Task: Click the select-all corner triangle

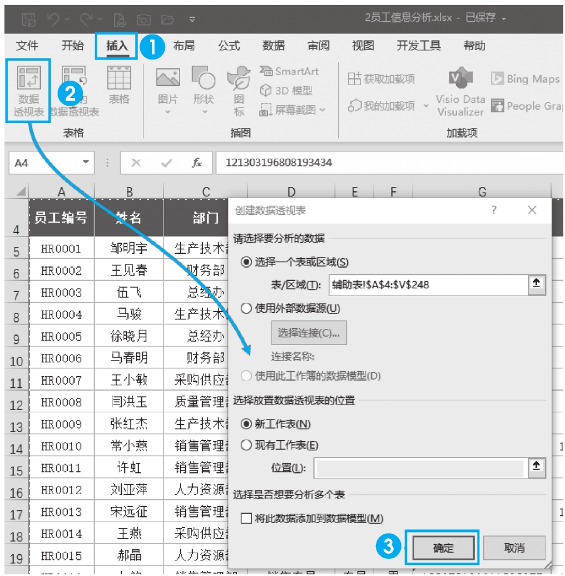Action: (x=21, y=191)
